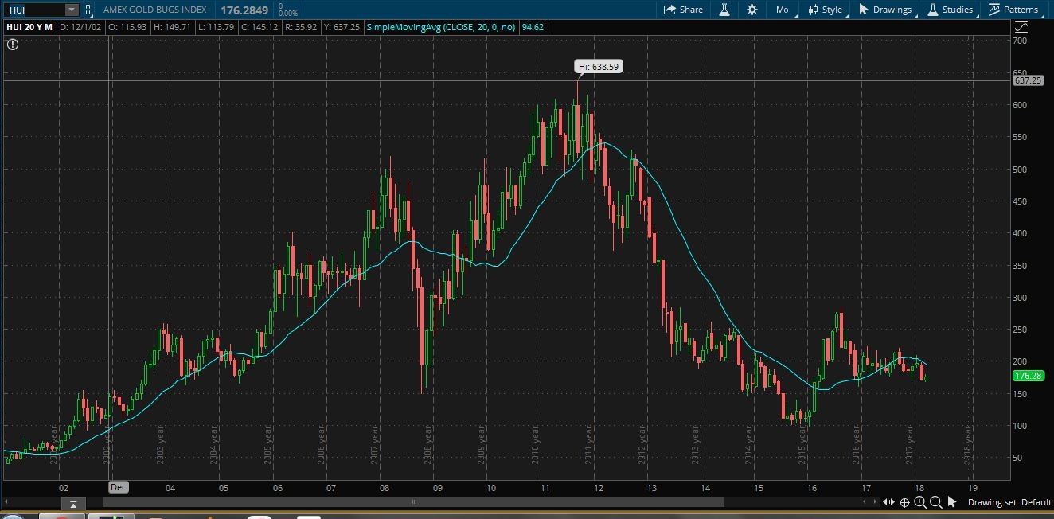
Task: Select the crosshair pan tool icon
Action: point(904,501)
